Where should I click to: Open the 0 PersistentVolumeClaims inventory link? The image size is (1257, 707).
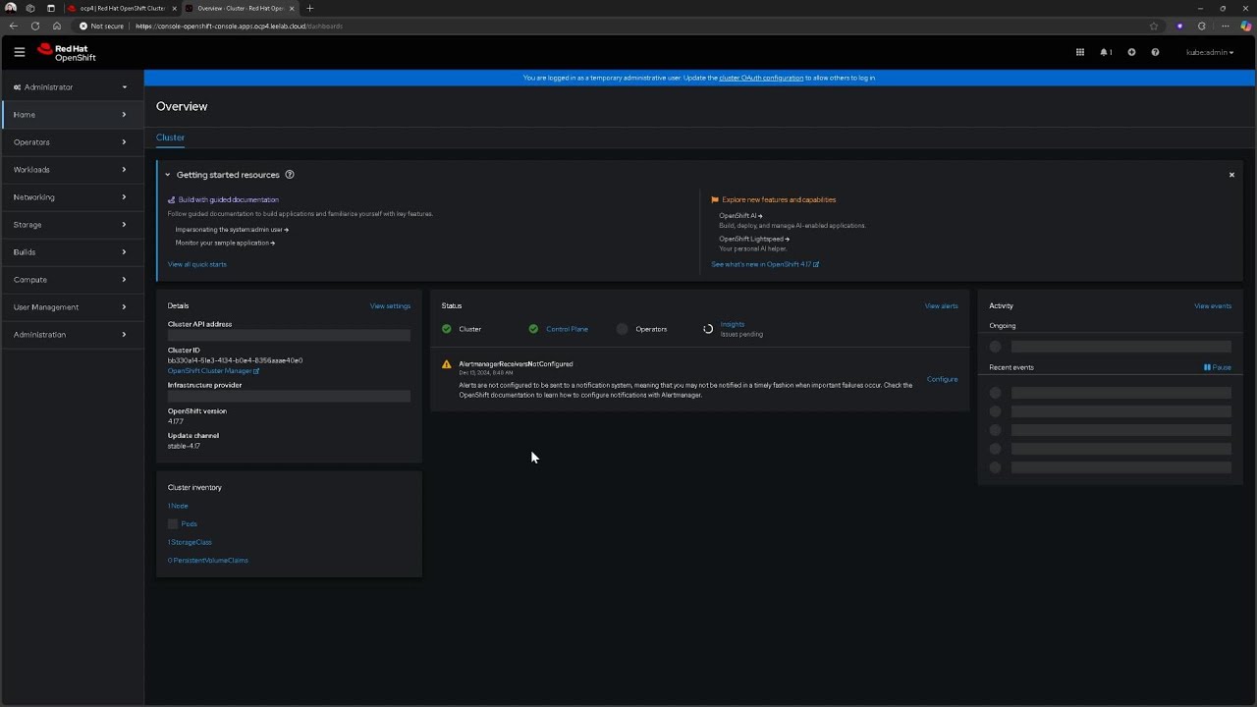(208, 561)
